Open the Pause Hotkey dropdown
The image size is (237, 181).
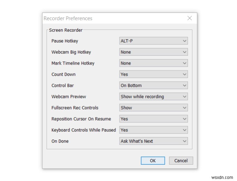(x=153, y=41)
